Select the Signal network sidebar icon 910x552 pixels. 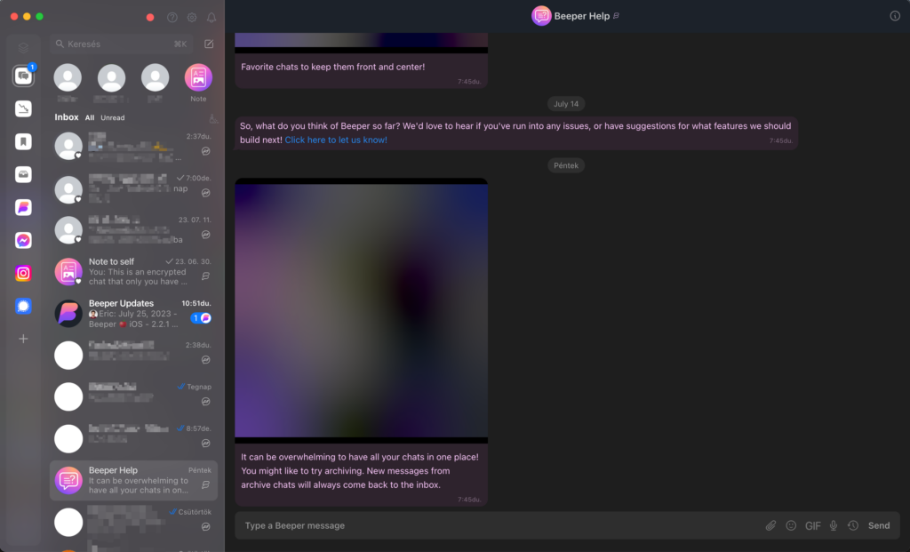click(23, 306)
